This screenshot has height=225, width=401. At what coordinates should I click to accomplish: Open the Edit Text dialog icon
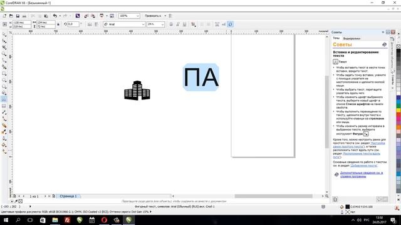pos(224,24)
